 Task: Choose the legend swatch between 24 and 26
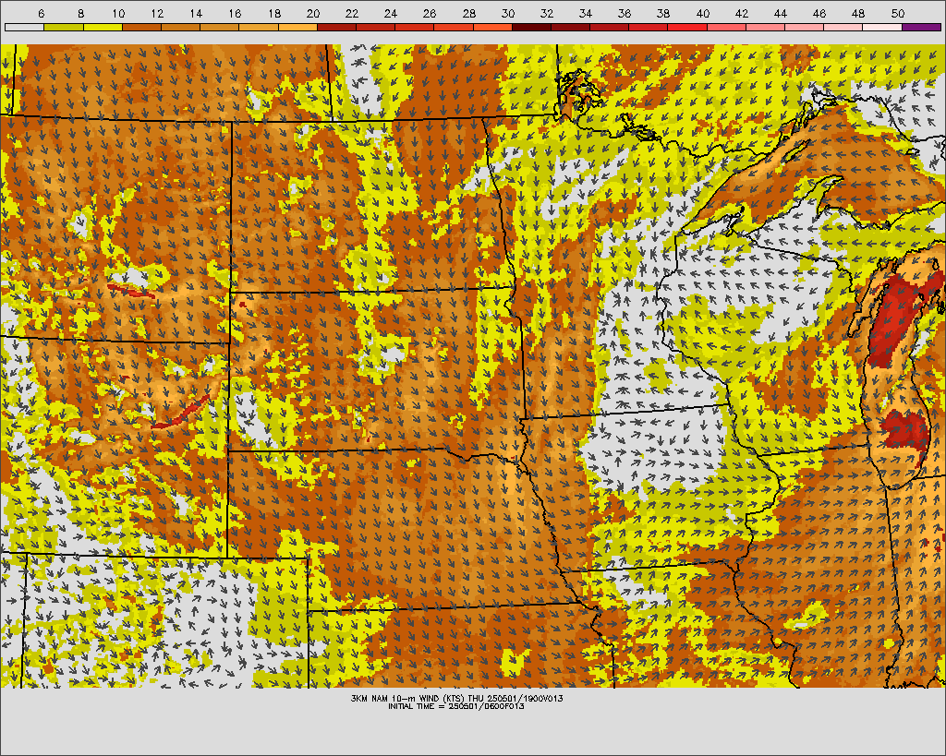click(415, 27)
